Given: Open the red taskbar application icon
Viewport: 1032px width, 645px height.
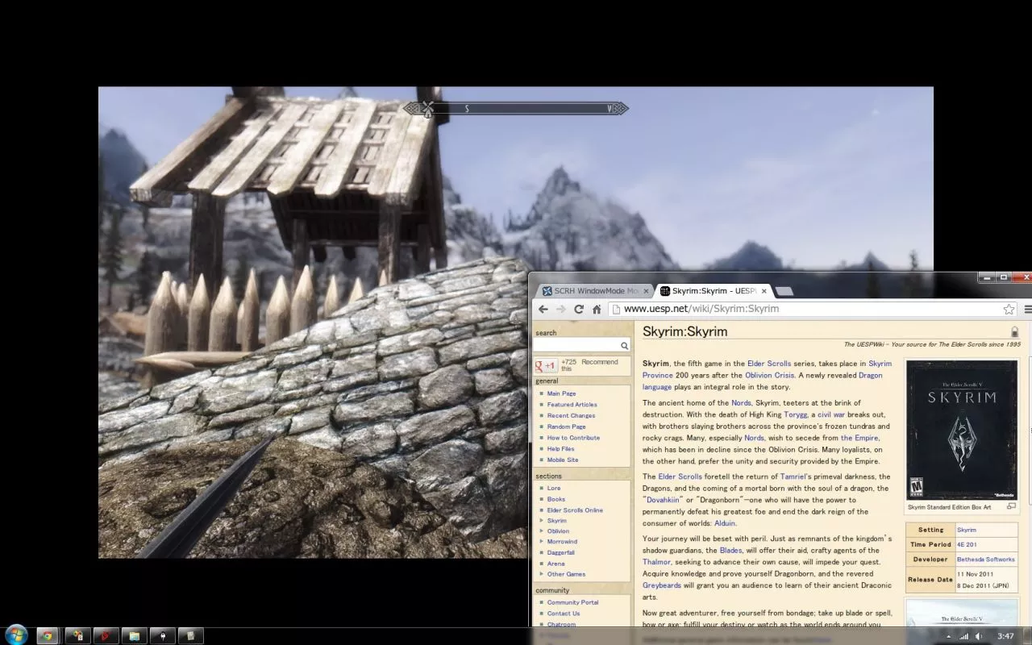Looking at the screenshot, I should click(106, 636).
